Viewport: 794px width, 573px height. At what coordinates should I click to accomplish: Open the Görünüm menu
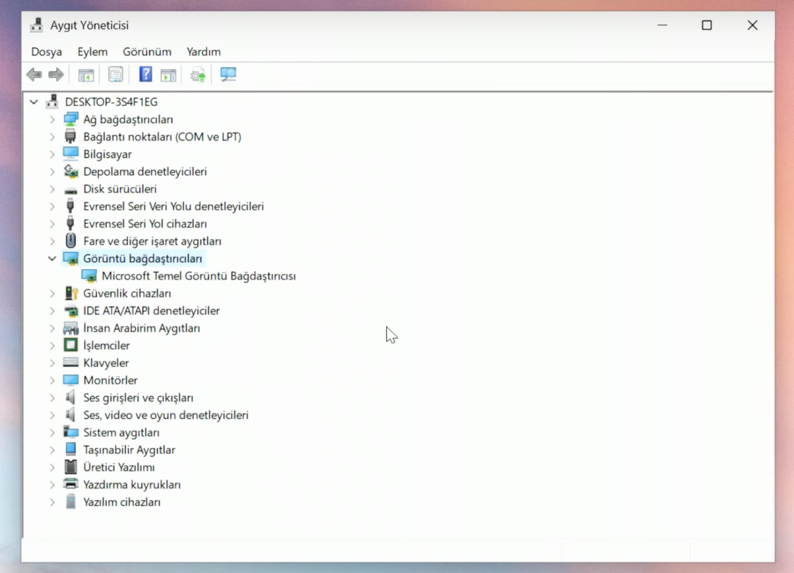(x=147, y=52)
